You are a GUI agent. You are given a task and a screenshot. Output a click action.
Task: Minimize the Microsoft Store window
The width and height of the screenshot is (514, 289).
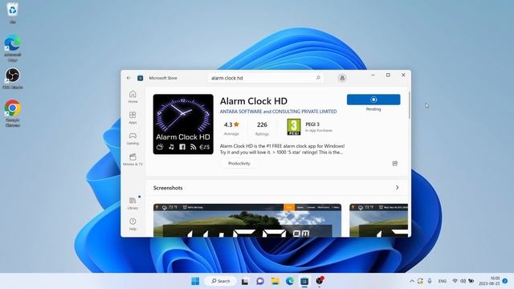[373, 75]
